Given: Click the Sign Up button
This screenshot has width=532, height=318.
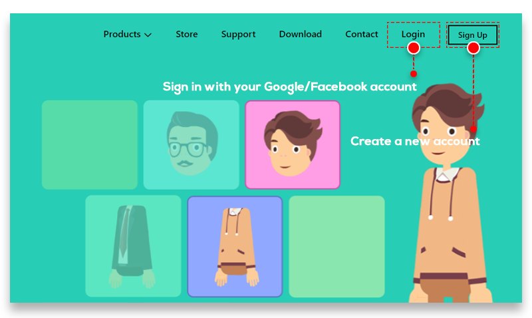Looking at the screenshot, I should coord(473,35).
